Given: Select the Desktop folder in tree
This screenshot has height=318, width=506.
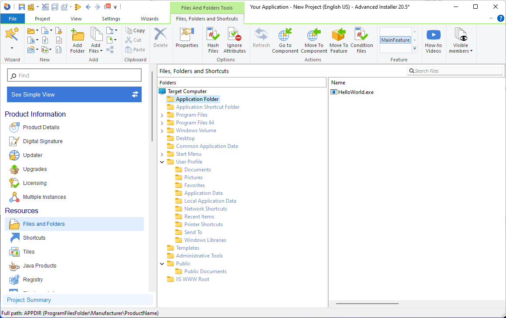Looking at the screenshot, I should click(x=181, y=138).
